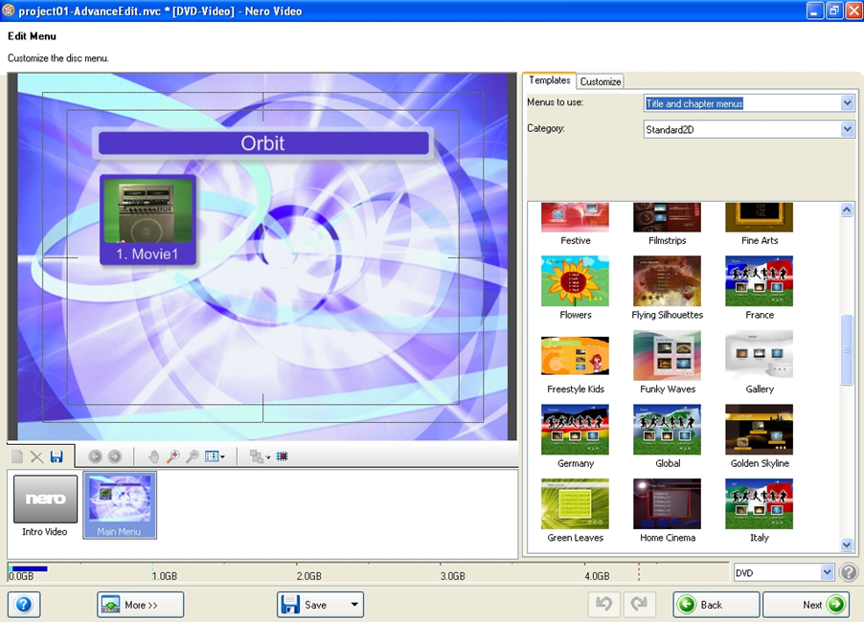Select the Gallery template
This screenshot has height=622, width=864.
[x=760, y=362]
